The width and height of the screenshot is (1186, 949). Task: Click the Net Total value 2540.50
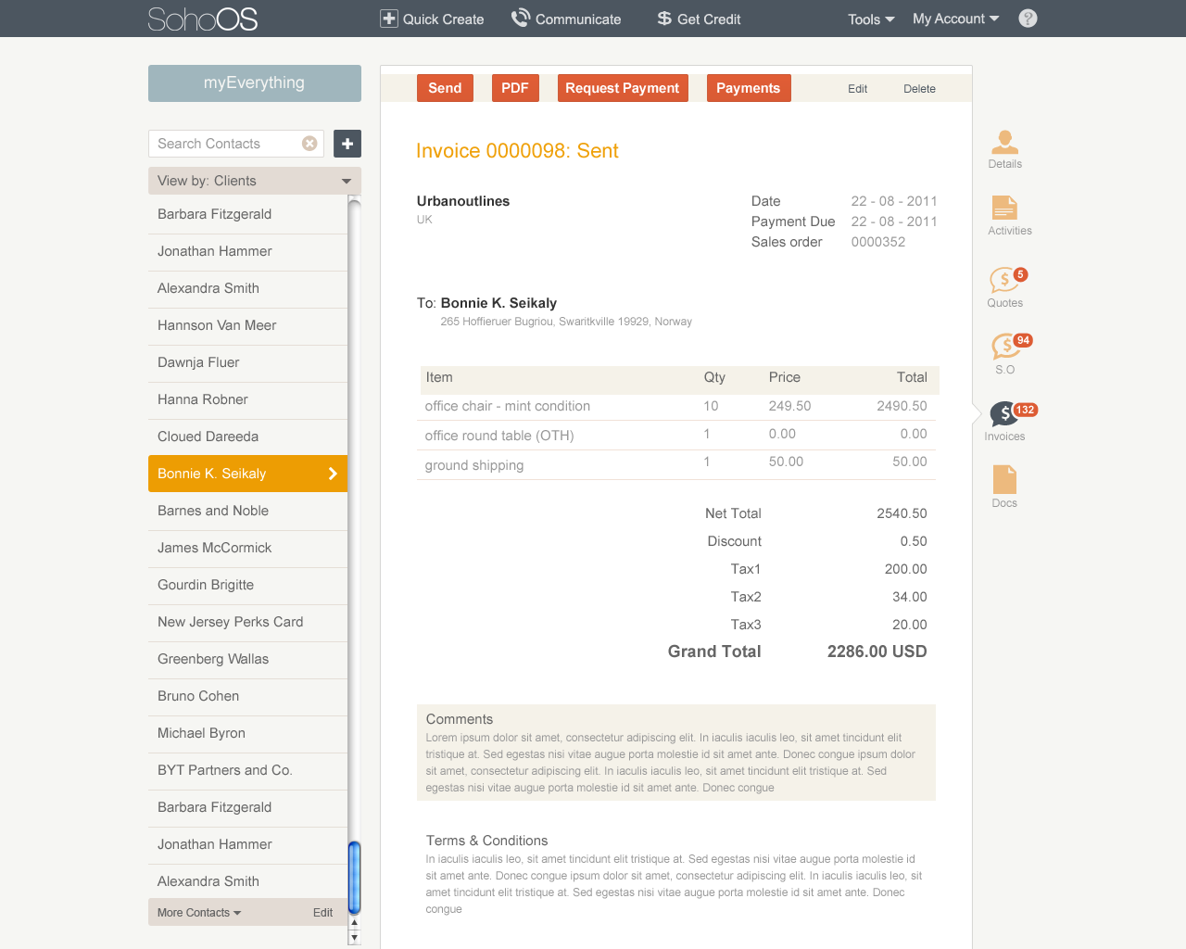tap(902, 513)
